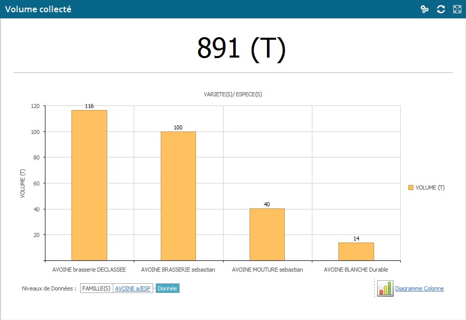Select the FAMILLE(S) data level
This screenshot has height=320, width=466.
coord(96,288)
